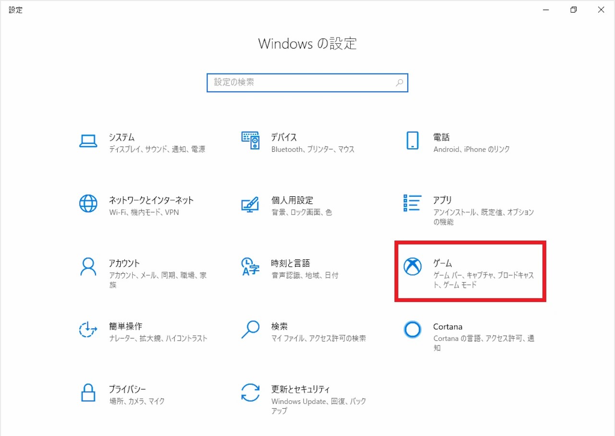
Task: Click the 設定の検索 search field
Action: [x=307, y=83]
